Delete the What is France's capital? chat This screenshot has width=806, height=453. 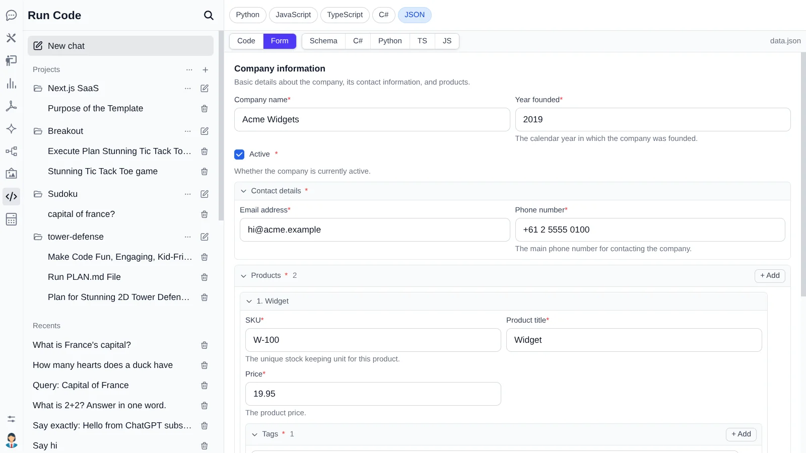click(x=205, y=345)
